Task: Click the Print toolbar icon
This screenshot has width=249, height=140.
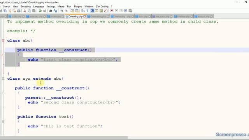Action: pyautogui.click(x=19, y=11)
